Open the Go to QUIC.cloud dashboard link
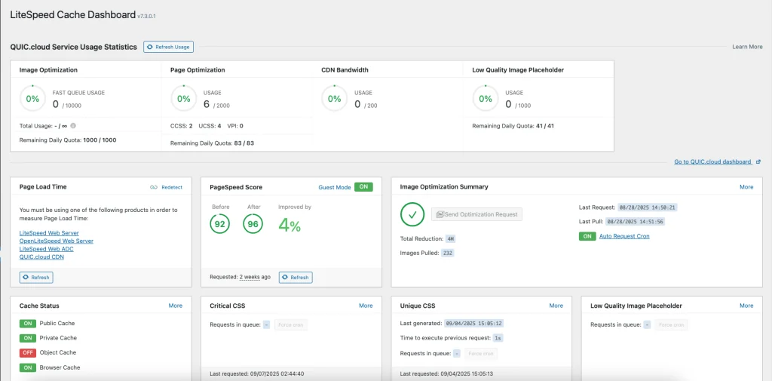Viewport: 772px width, 381px height. (713, 161)
